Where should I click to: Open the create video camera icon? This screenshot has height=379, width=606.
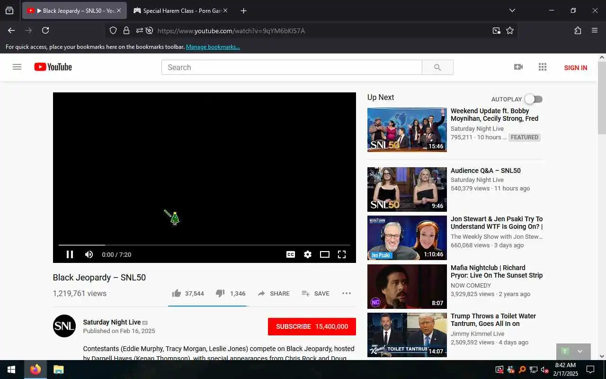tap(518, 67)
